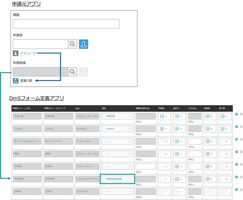Open 指定 dropdown in USER_SELECT row
This screenshot has height=200, width=243.
(x=117, y=166)
